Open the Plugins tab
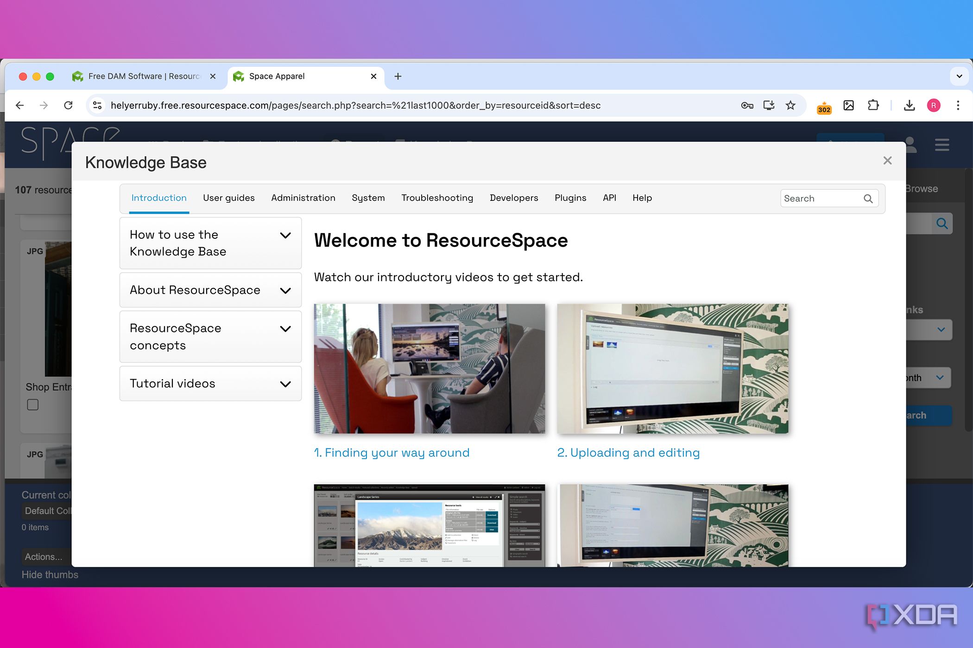The height and width of the screenshot is (648, 973). pos(570,198)
